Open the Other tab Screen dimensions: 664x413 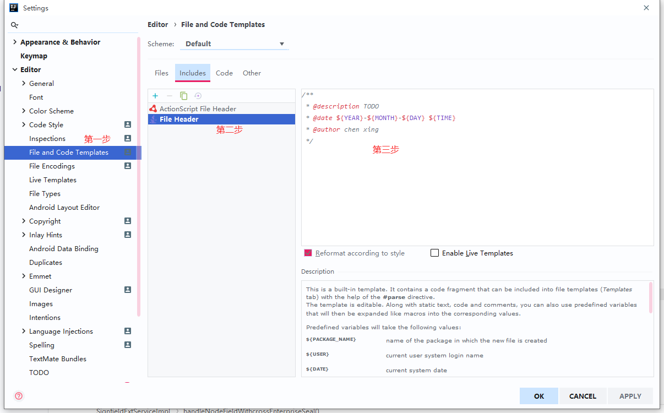click(252, 73)
